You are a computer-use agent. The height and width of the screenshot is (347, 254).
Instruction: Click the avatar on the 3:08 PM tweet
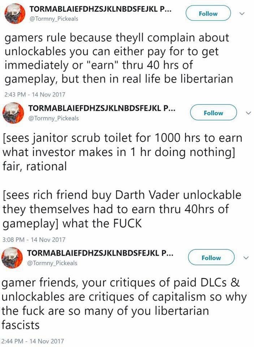(13, 112)
